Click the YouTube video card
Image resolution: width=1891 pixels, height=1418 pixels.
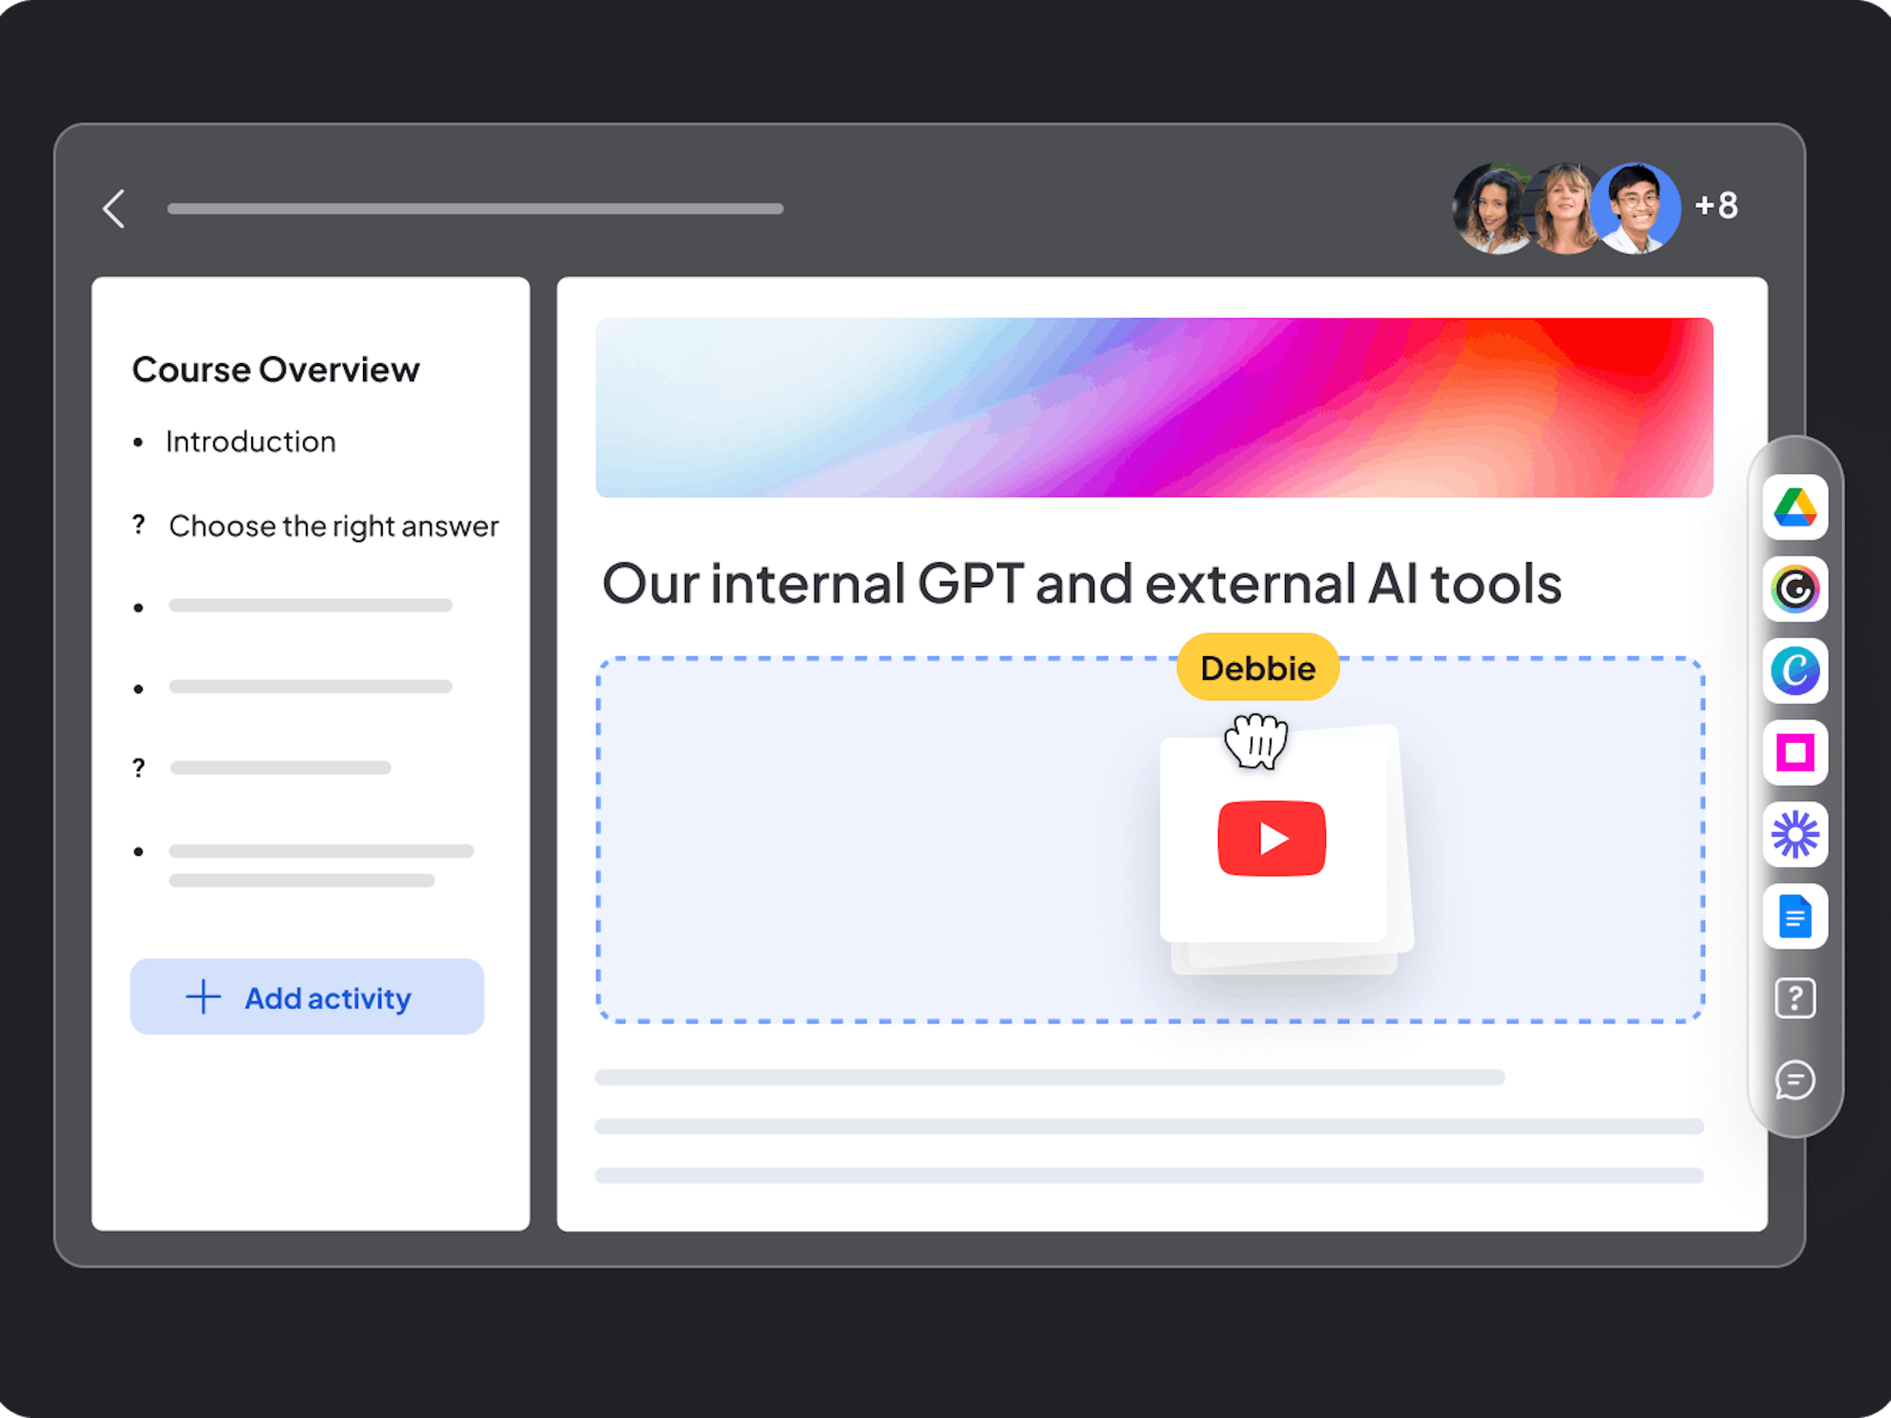[1272, 839]
